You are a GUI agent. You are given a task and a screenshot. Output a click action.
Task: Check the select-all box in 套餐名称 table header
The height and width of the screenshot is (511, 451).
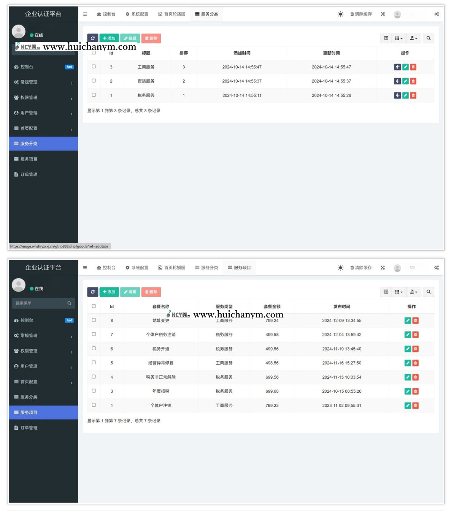[x=94, y=306]
